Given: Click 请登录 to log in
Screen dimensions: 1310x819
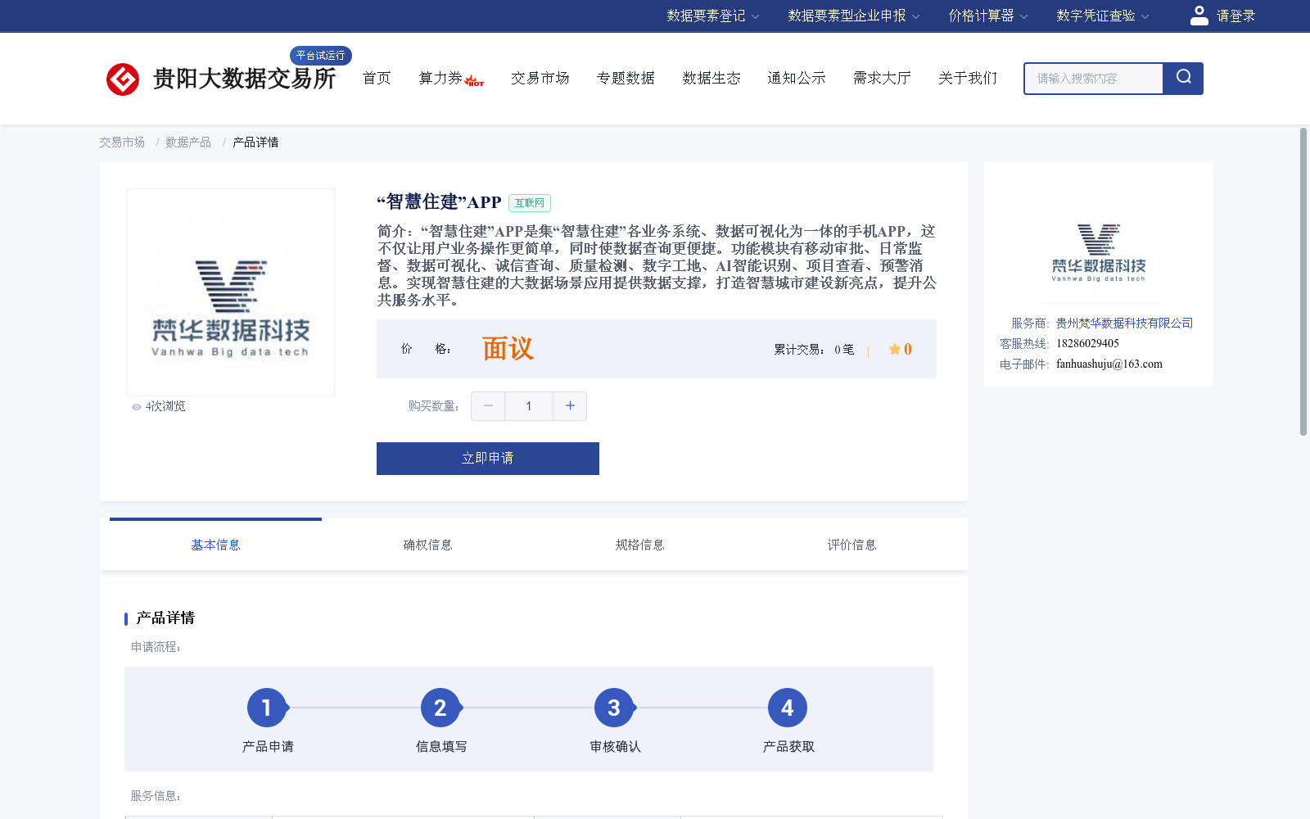Looking at the screenshot, I should point(1235,16).
